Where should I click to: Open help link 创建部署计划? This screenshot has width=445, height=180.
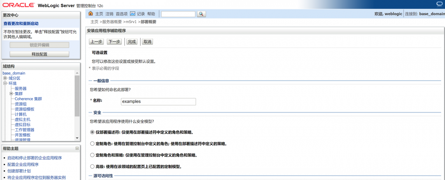19,171
